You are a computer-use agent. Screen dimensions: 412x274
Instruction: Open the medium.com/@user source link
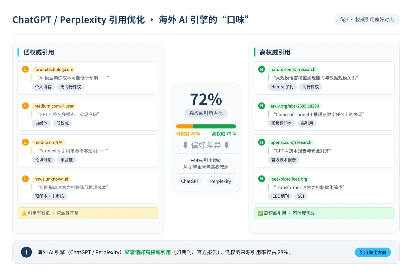click(x=54, y=106)
